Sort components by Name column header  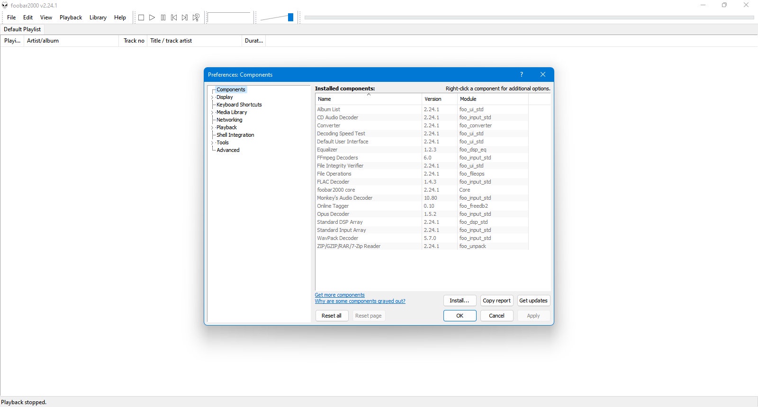369,99
